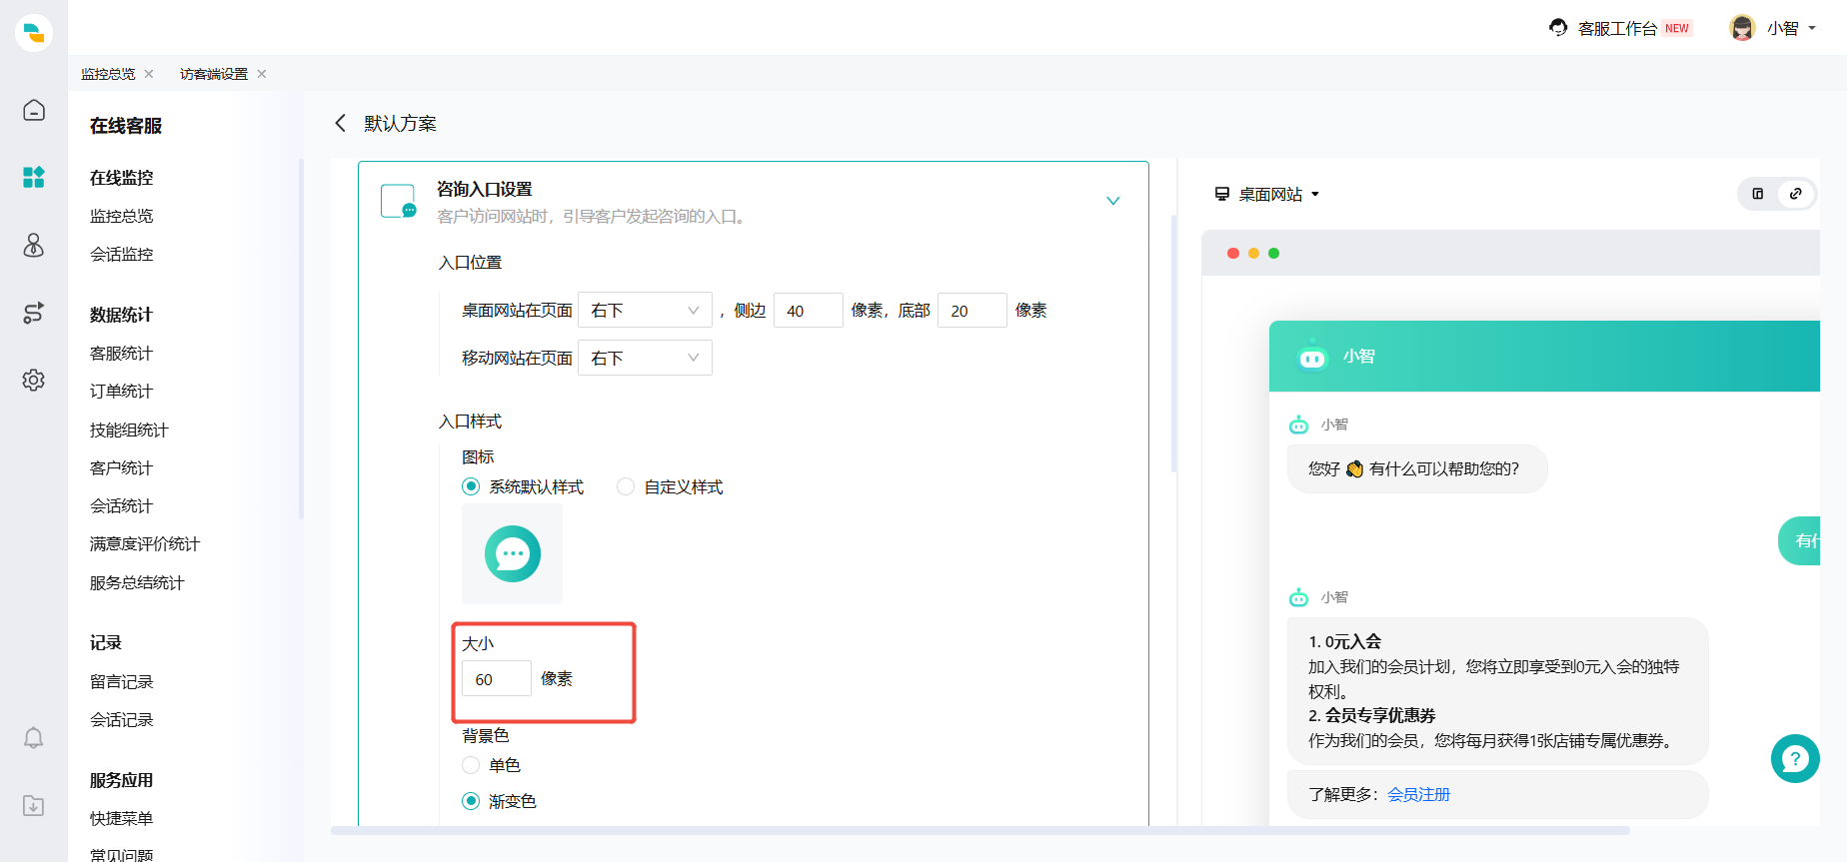1847x862 pixels.
Task: Click the settings gear icon in sidebar
Action: 34,381
